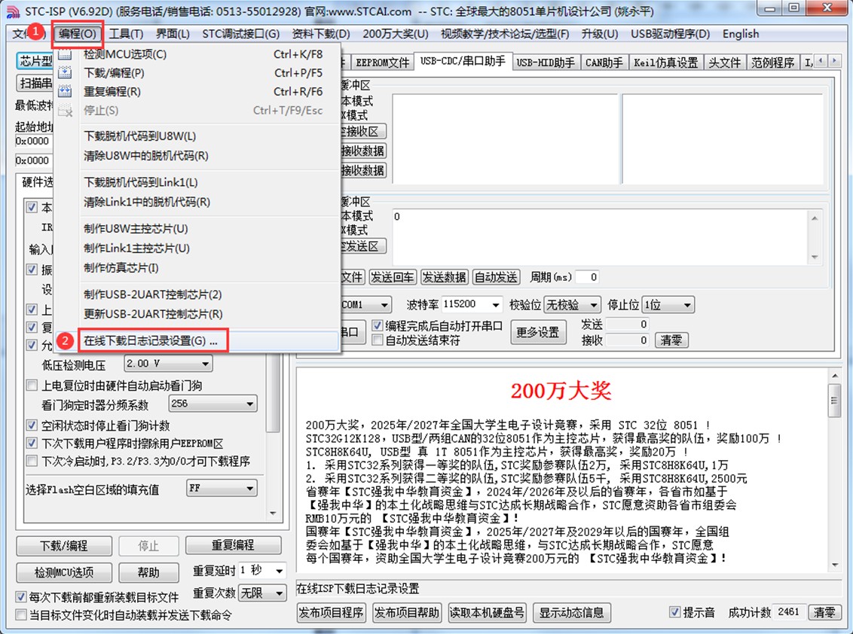
Task: Click bottom 检测MCU选项 button
Action: (64, 572)
